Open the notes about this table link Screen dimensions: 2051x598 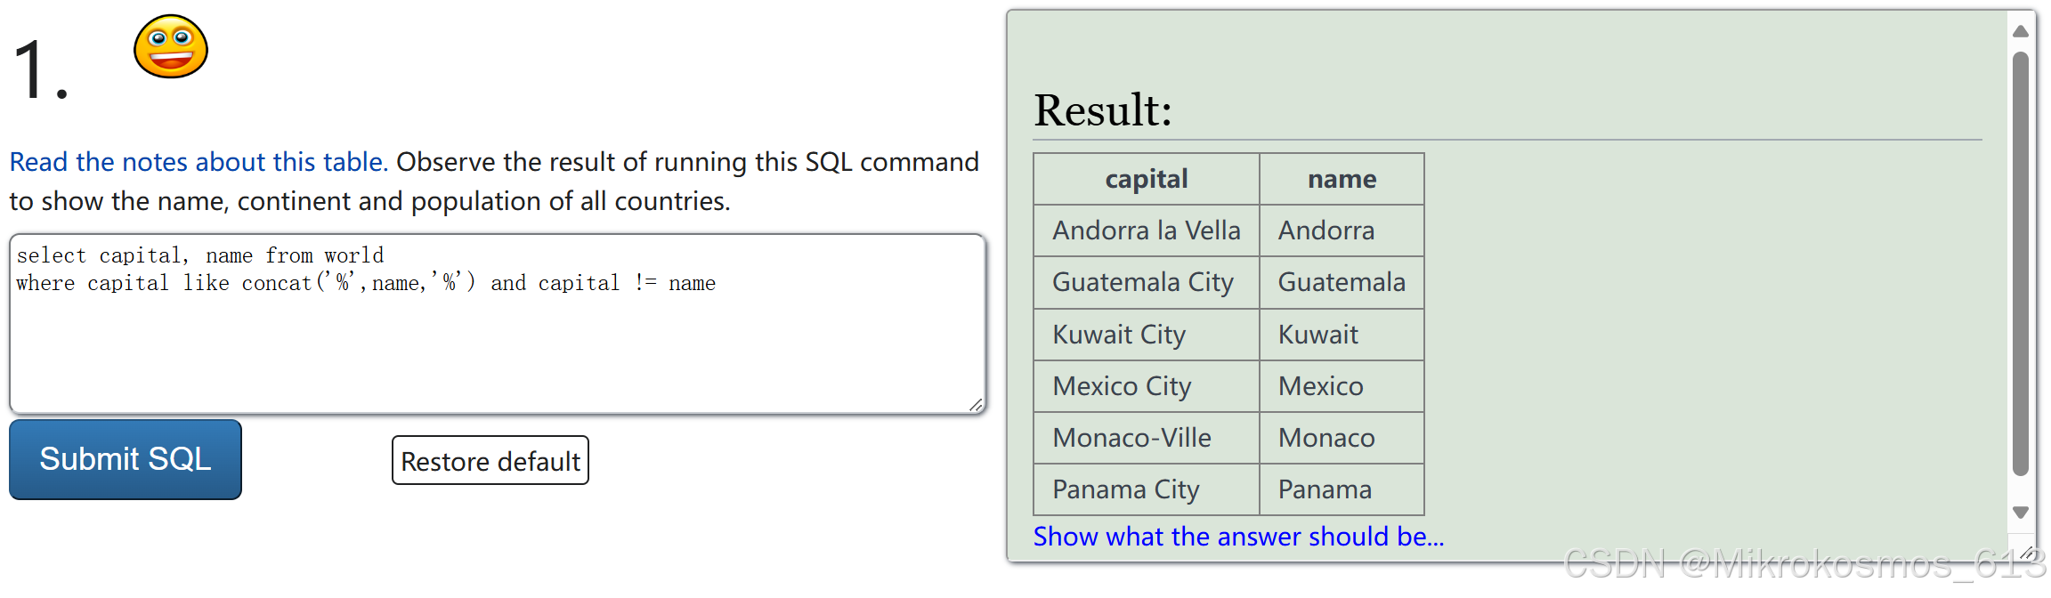click(196, 162)
